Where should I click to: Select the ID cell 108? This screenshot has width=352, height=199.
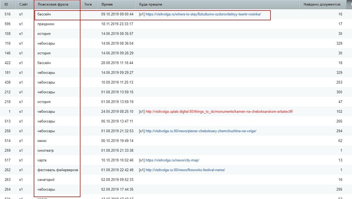click(x=8, y=34)
